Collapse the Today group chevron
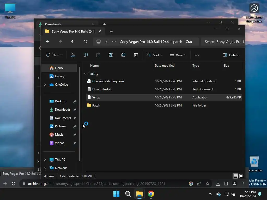Viewport: 267px width, 200px height. pyautogui.click(x=85, y=74)
